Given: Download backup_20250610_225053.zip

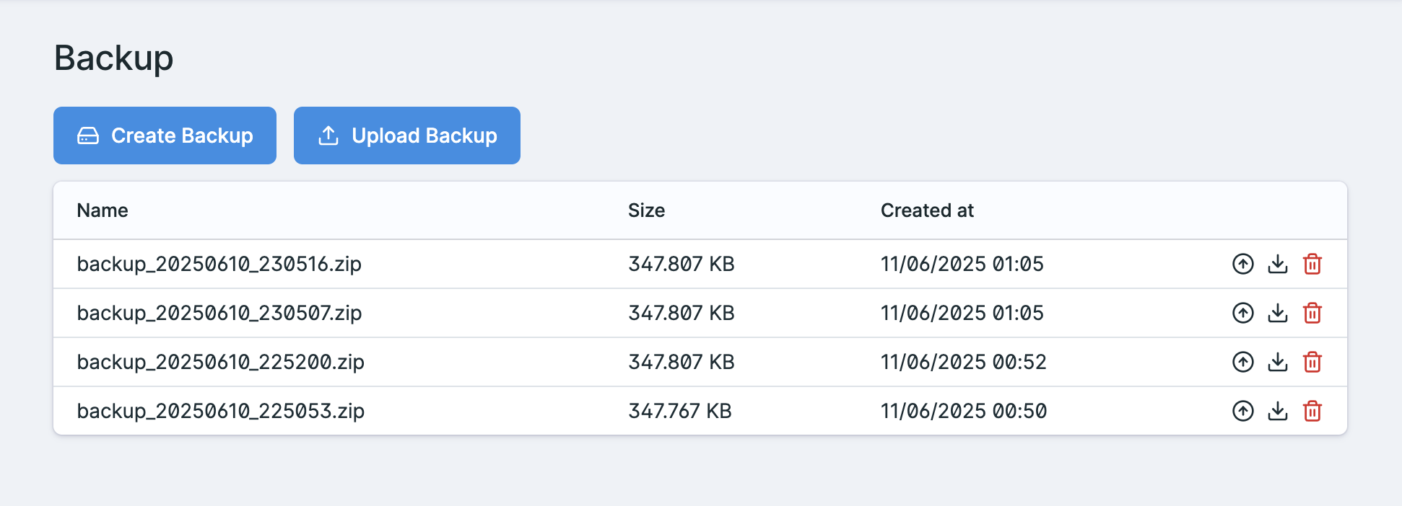Looking at the screenshot, I should point(1278,412).
